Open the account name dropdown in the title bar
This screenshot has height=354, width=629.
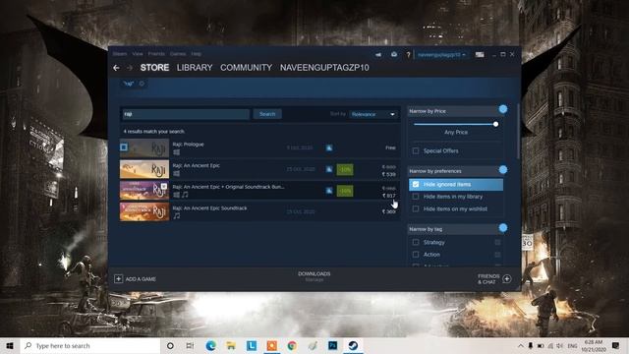[441, 55]
